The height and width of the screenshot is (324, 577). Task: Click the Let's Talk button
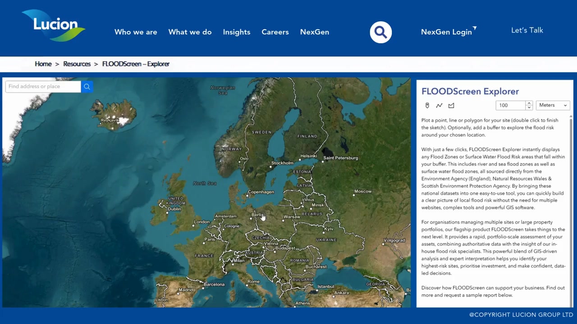[527, 30]
